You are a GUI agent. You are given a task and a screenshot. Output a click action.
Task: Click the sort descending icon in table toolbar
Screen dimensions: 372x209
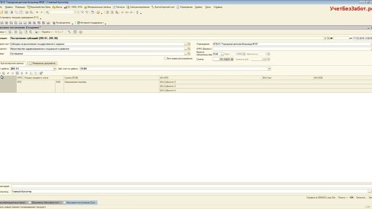[x=36, y=73]
